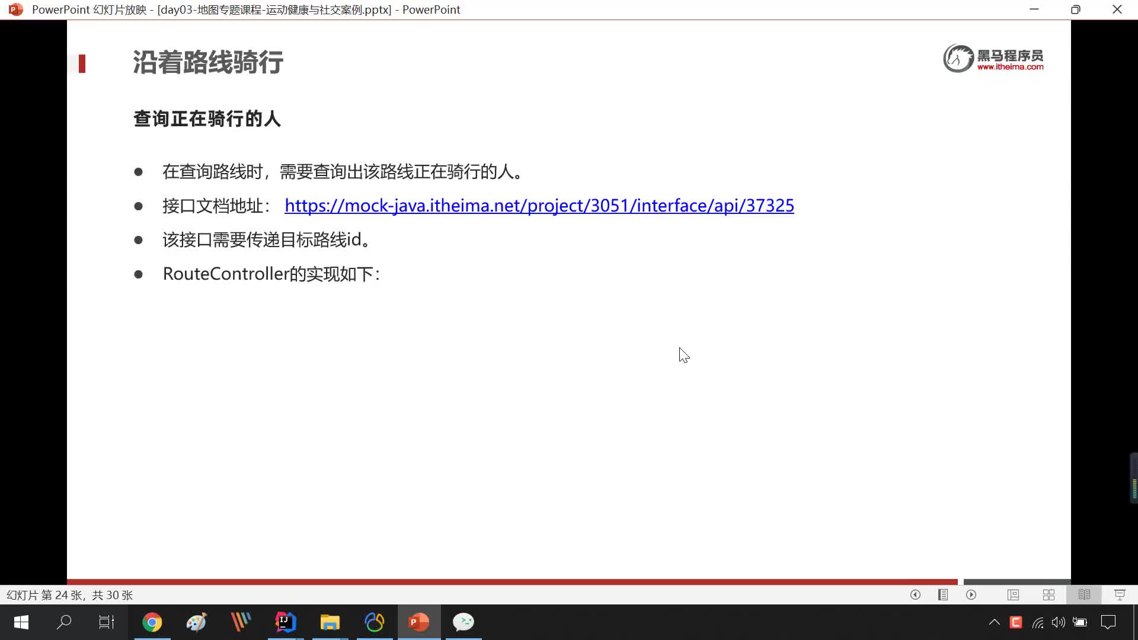Click the first bullet about 查询路线

(x=343, y=172)
